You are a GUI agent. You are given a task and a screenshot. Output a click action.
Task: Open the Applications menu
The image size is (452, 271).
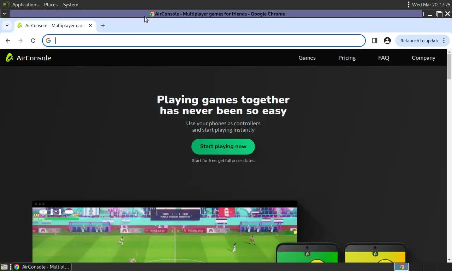(x=25, y=5)
